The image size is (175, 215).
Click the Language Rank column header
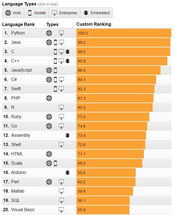[18, 24]
